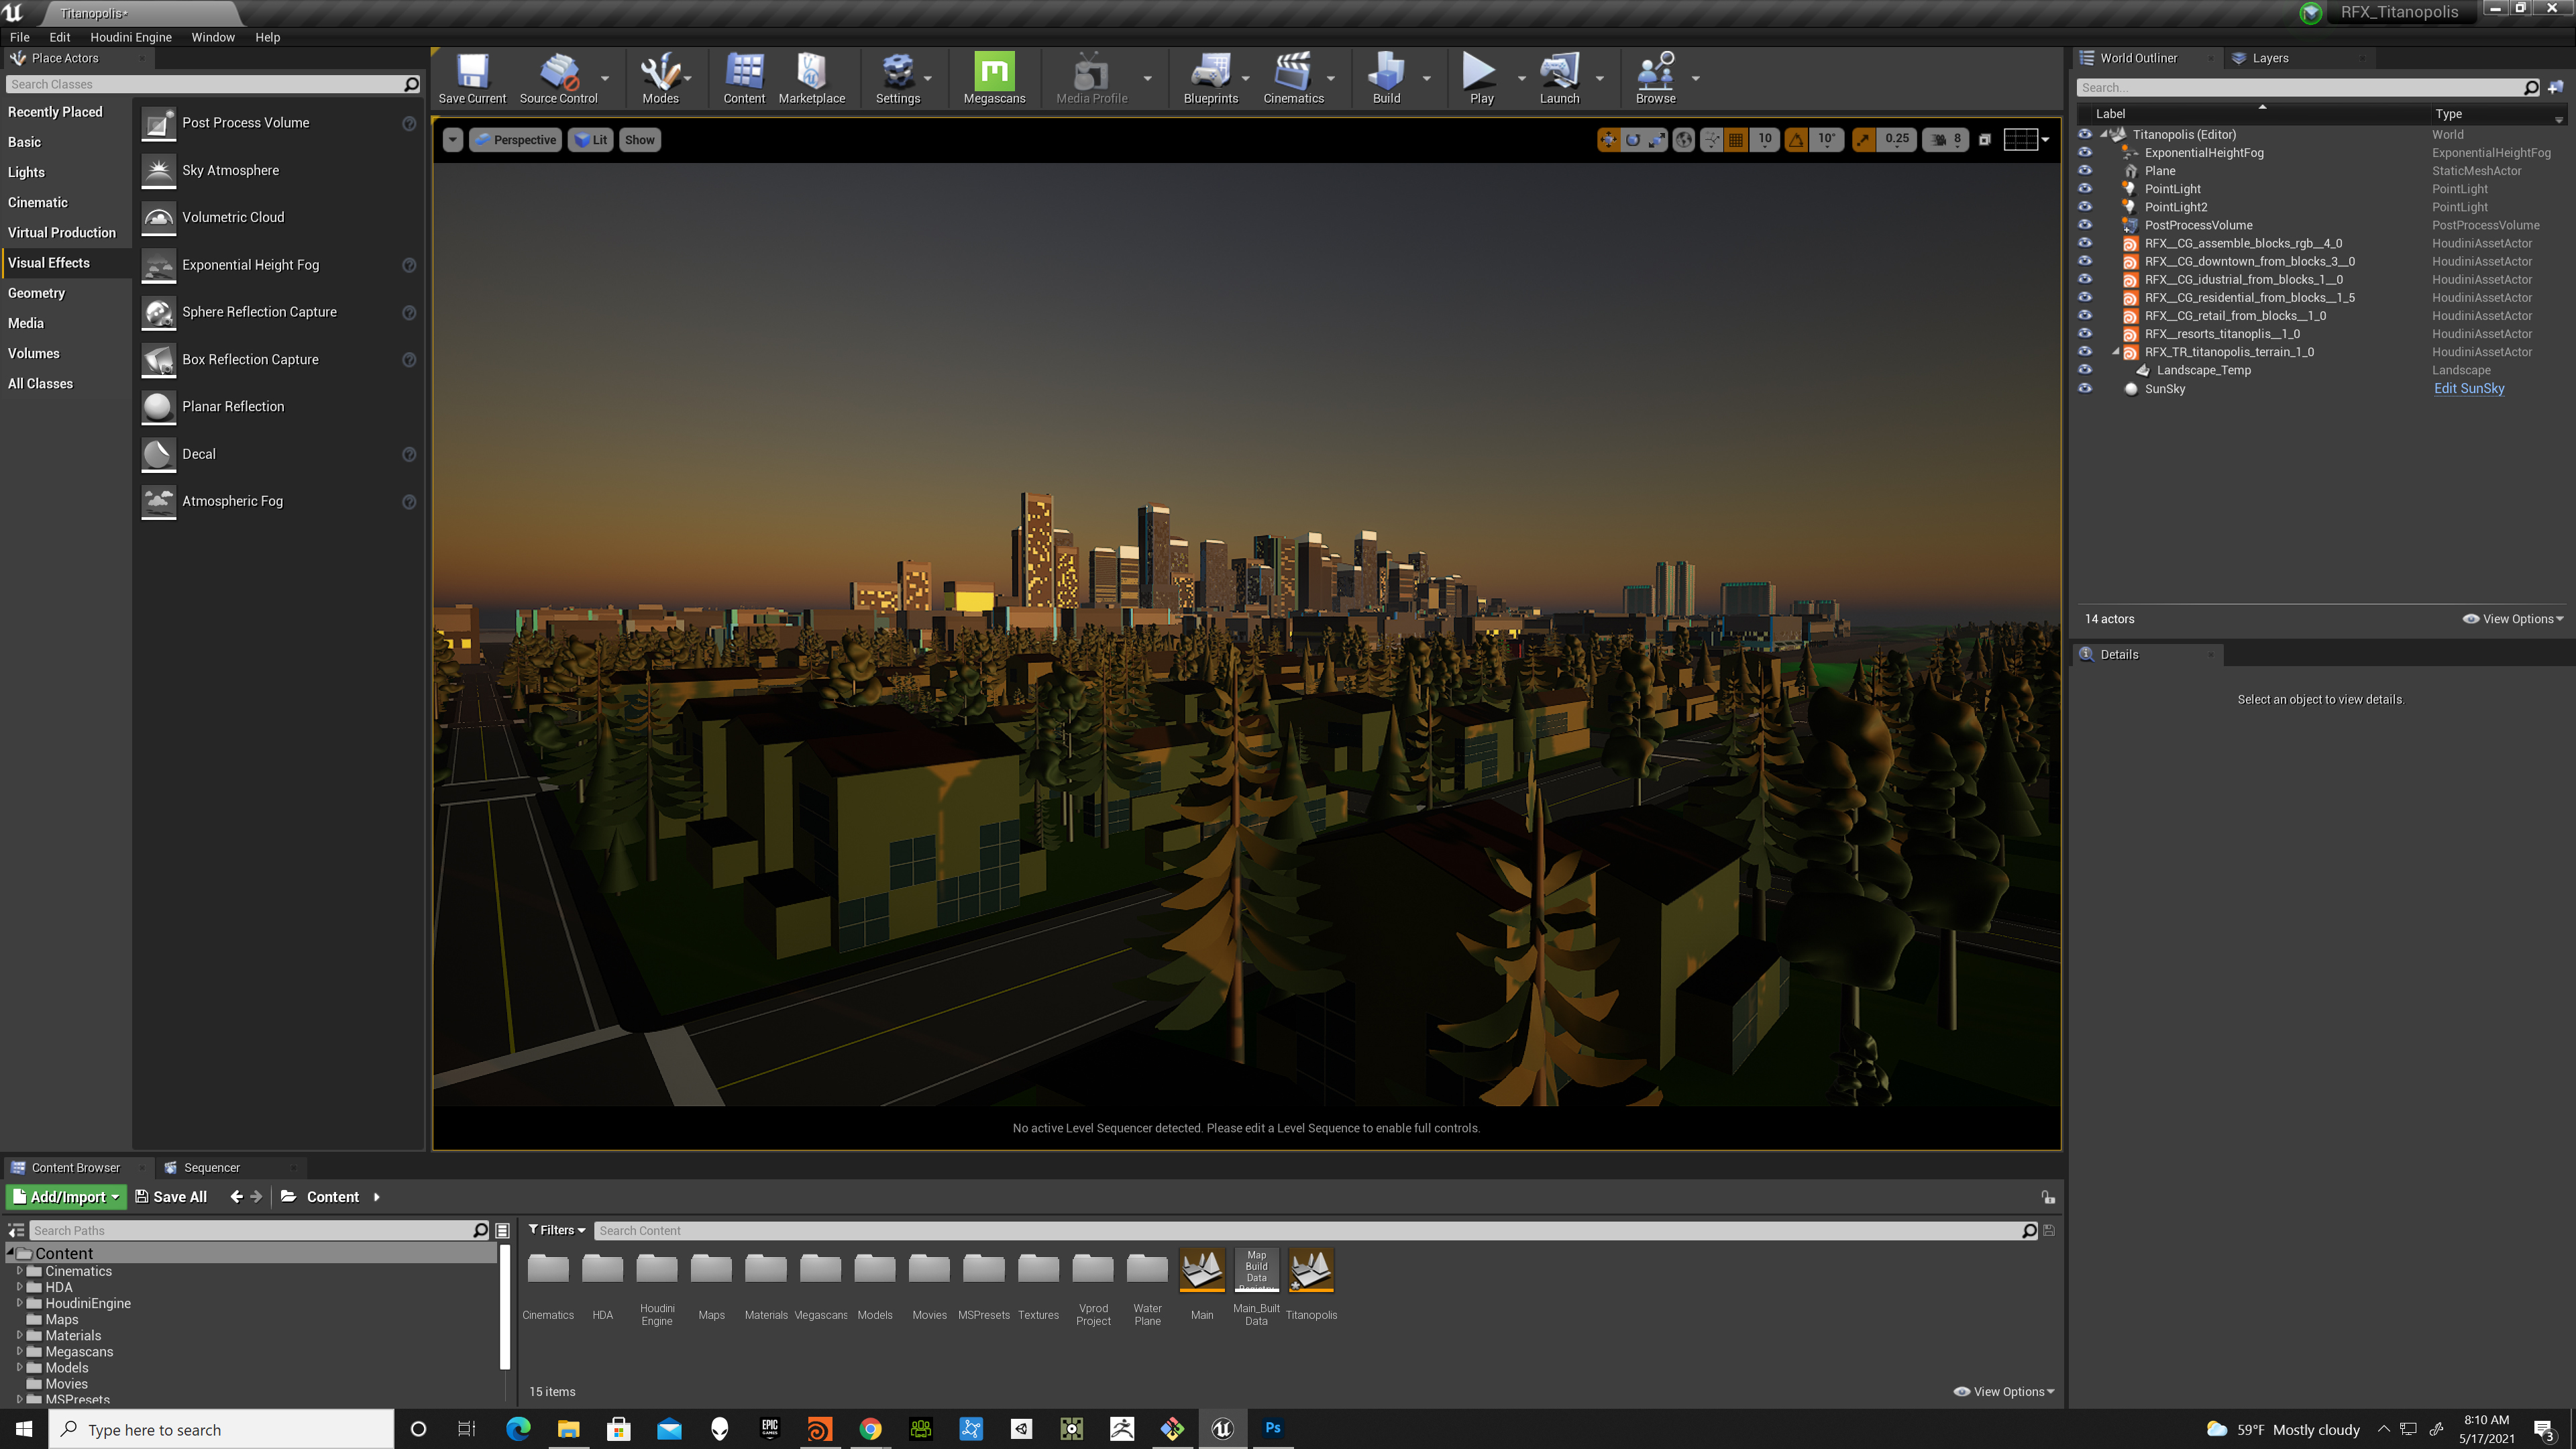
Task: Click the Play toolbar icon
Action: coord(1481,78)
